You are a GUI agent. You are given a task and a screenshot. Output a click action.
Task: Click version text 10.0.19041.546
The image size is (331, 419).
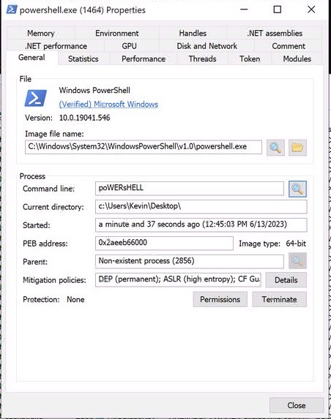click(x=84, y=118)
